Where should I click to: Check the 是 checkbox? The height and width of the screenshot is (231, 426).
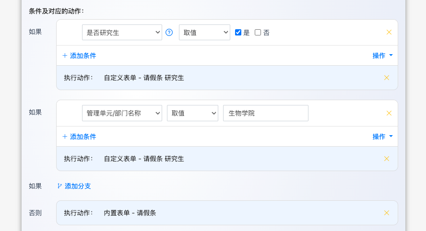tap(238, 33)
